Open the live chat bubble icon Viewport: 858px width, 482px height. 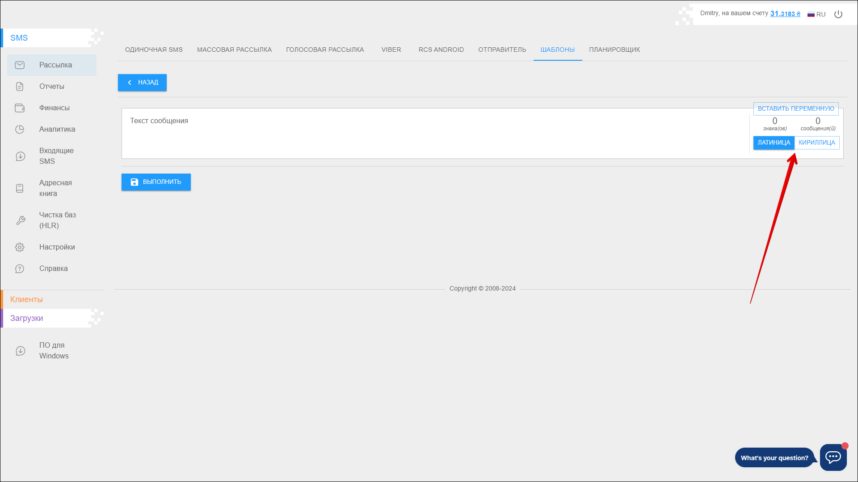[x=833, y=457]
